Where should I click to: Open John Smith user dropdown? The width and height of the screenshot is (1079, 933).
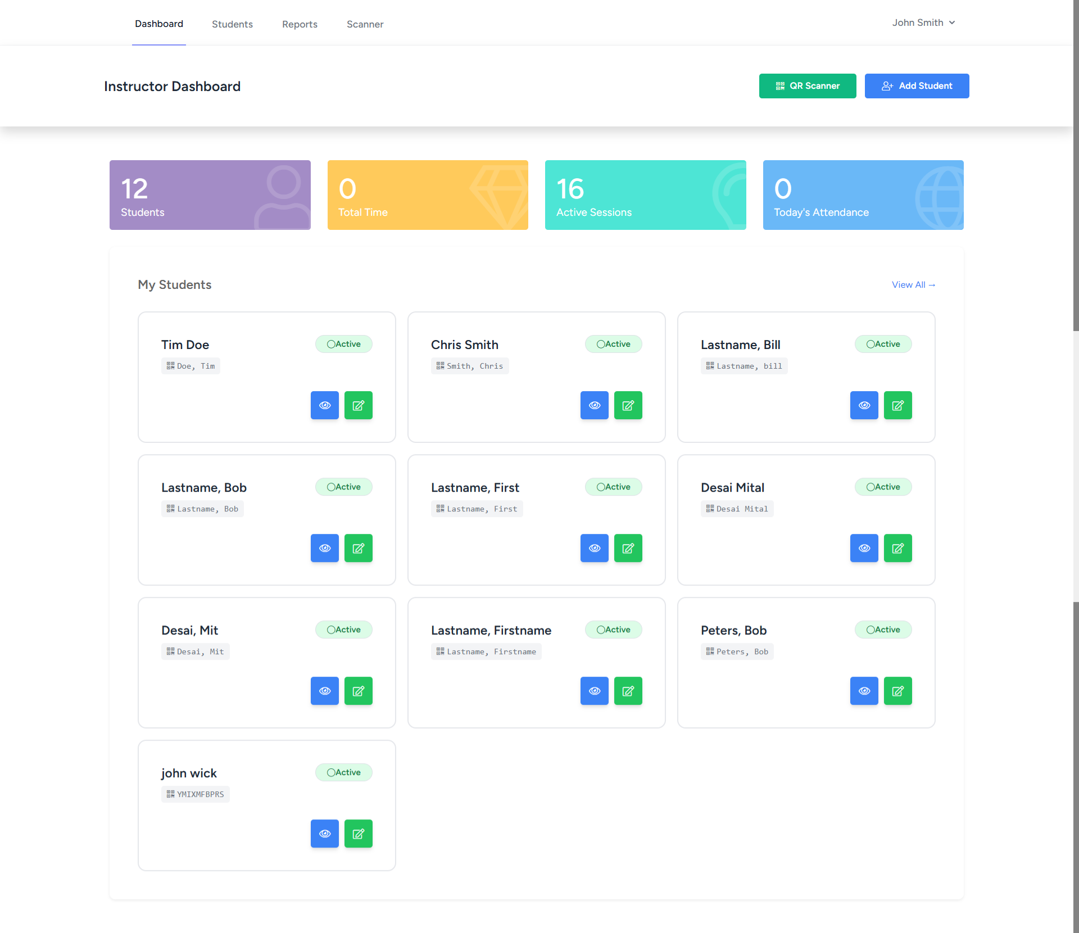[923, 22]
